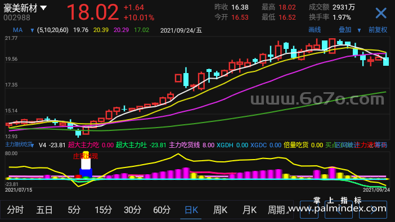Click the stock code 002988
The width and height of the screenshot is (395, 222).
[x=17, y=17]
